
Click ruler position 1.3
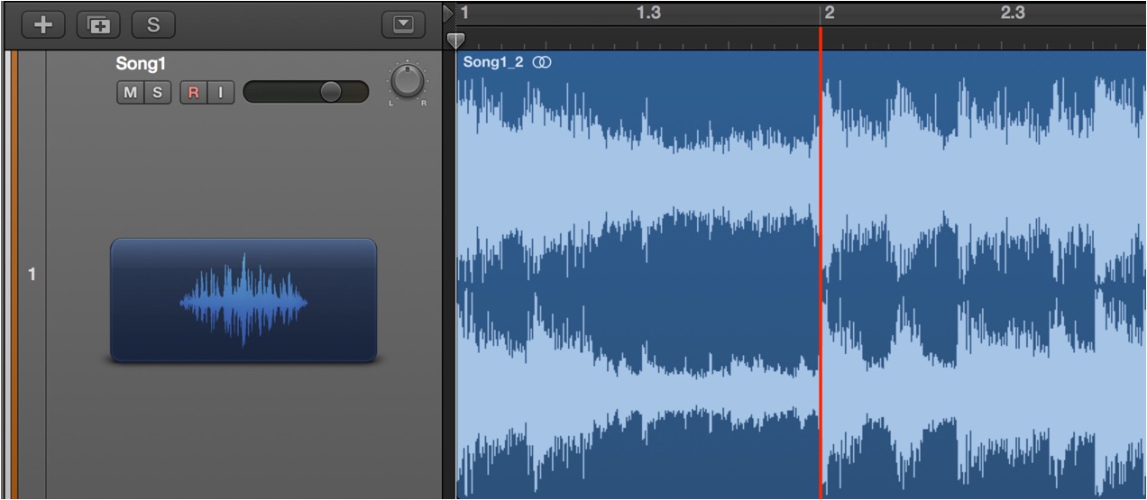point(648,13)
